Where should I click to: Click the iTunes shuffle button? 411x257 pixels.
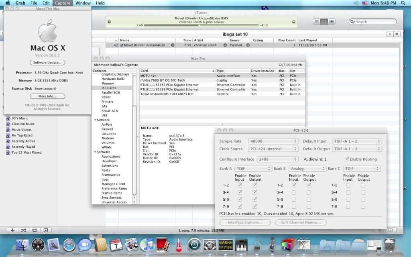(24, 230)
